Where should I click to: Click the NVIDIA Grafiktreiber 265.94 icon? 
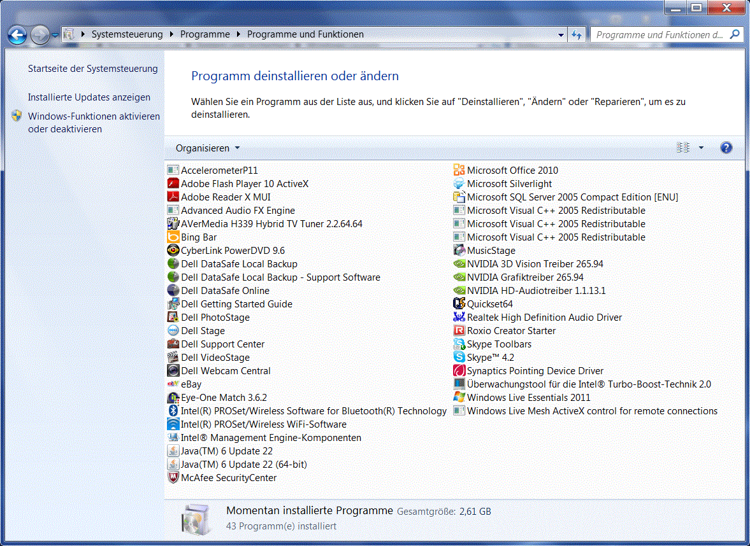(459, 277)
